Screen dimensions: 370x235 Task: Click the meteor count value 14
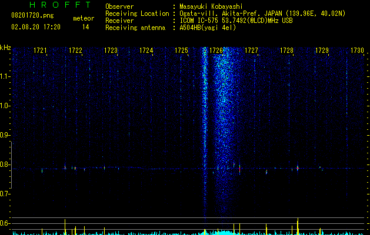(x=86, y=27)
